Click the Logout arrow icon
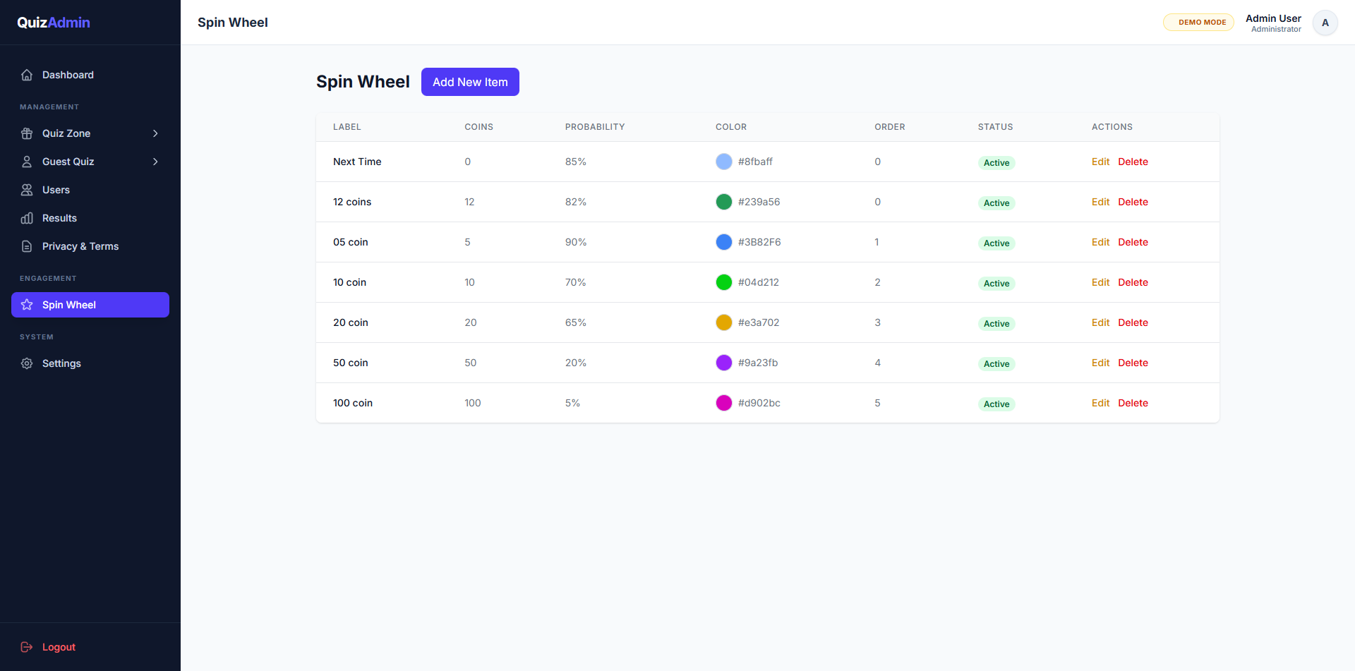The image size is (1355, 671). tap(27, 647)
